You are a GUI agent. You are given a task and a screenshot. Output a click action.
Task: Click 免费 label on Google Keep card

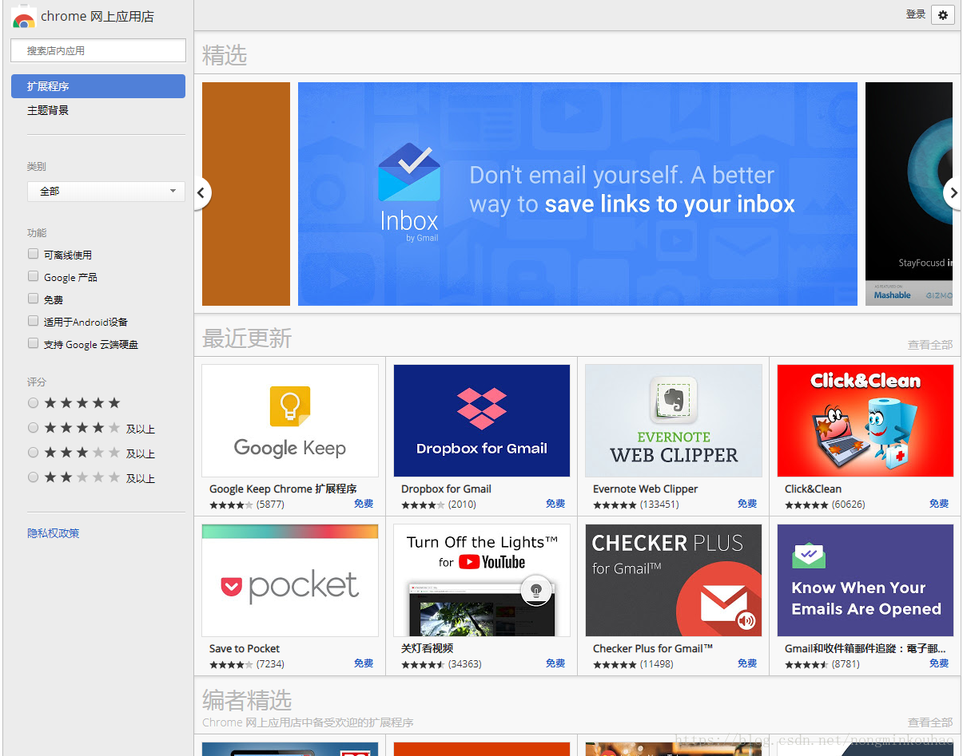[364, 504]
